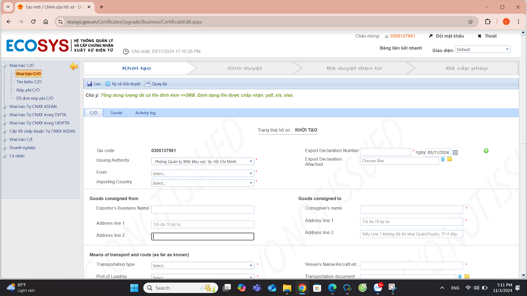Bookmark this page with the star icon
Screen dimensions: 527x296
pyautogui.click(x=470, y=22)
